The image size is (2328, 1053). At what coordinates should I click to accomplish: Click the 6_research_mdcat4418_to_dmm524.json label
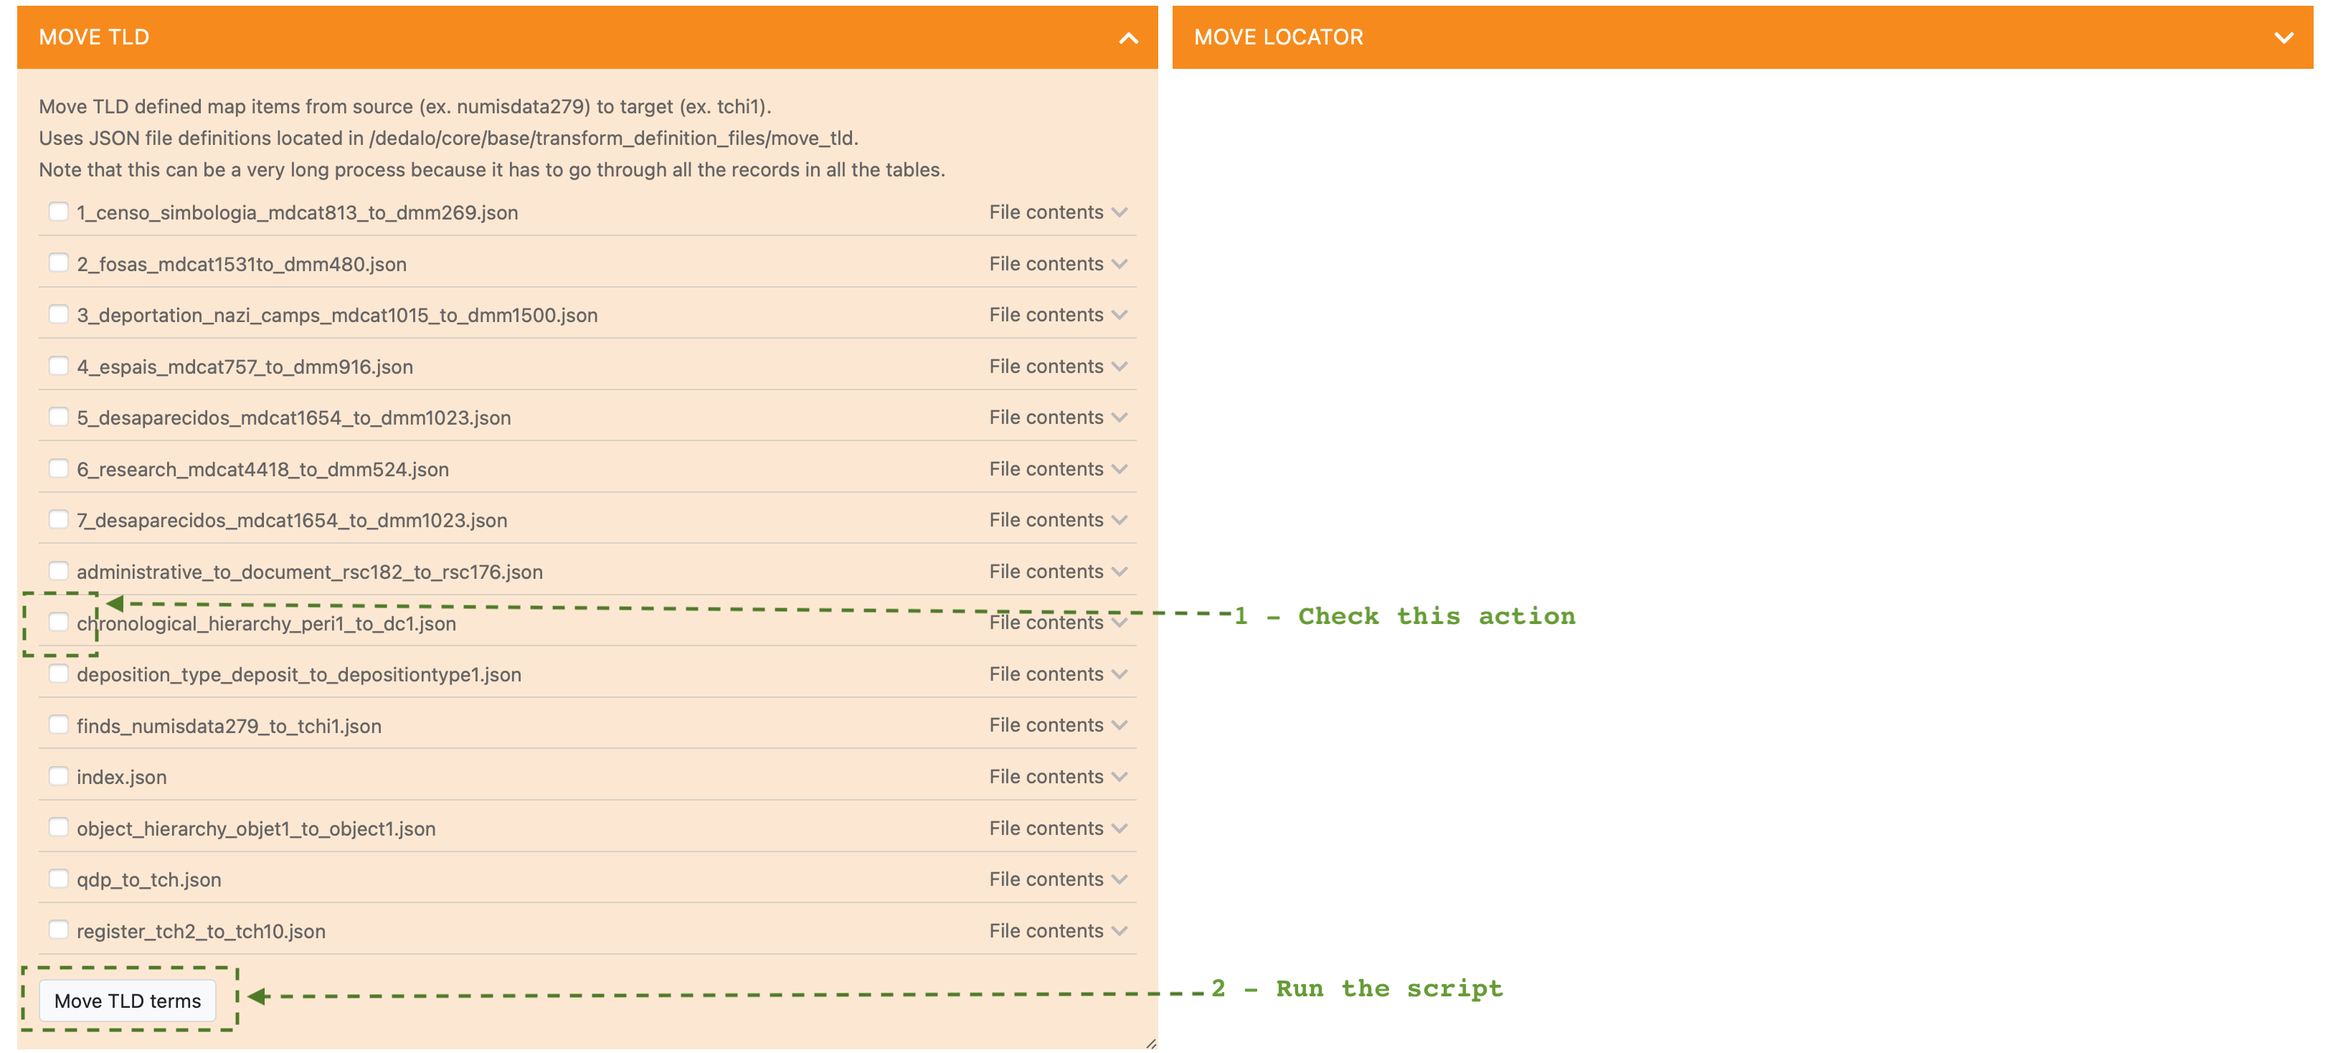click(x=263, y=470)
